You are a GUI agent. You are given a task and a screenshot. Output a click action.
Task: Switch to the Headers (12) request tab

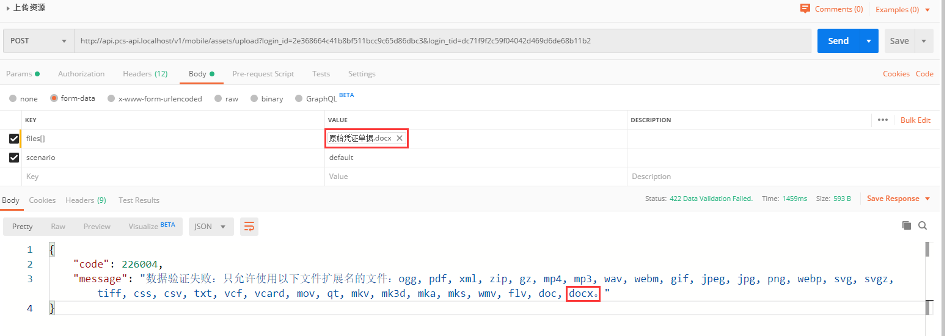coord(145,74)
